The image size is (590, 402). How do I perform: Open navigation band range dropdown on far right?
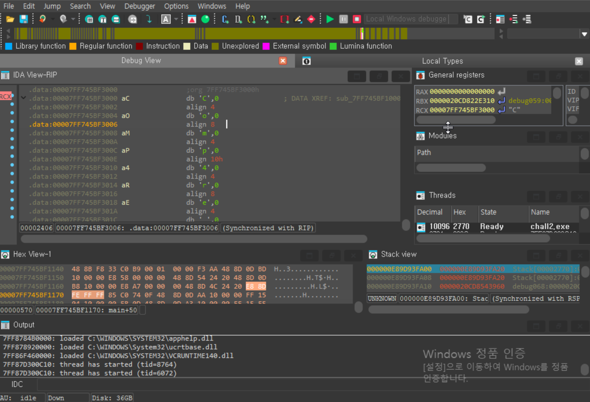coord(585,34)
